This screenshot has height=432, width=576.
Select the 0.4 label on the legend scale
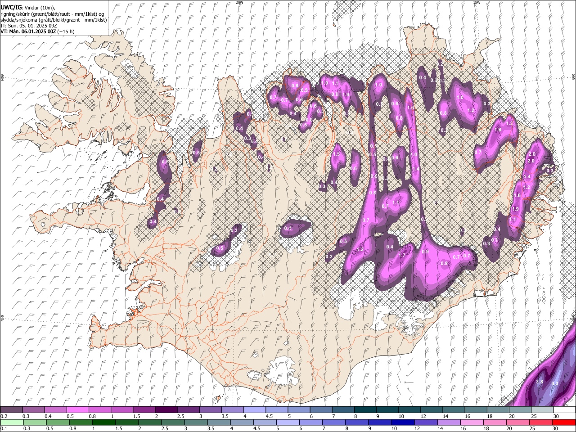(x=48, y=416)
